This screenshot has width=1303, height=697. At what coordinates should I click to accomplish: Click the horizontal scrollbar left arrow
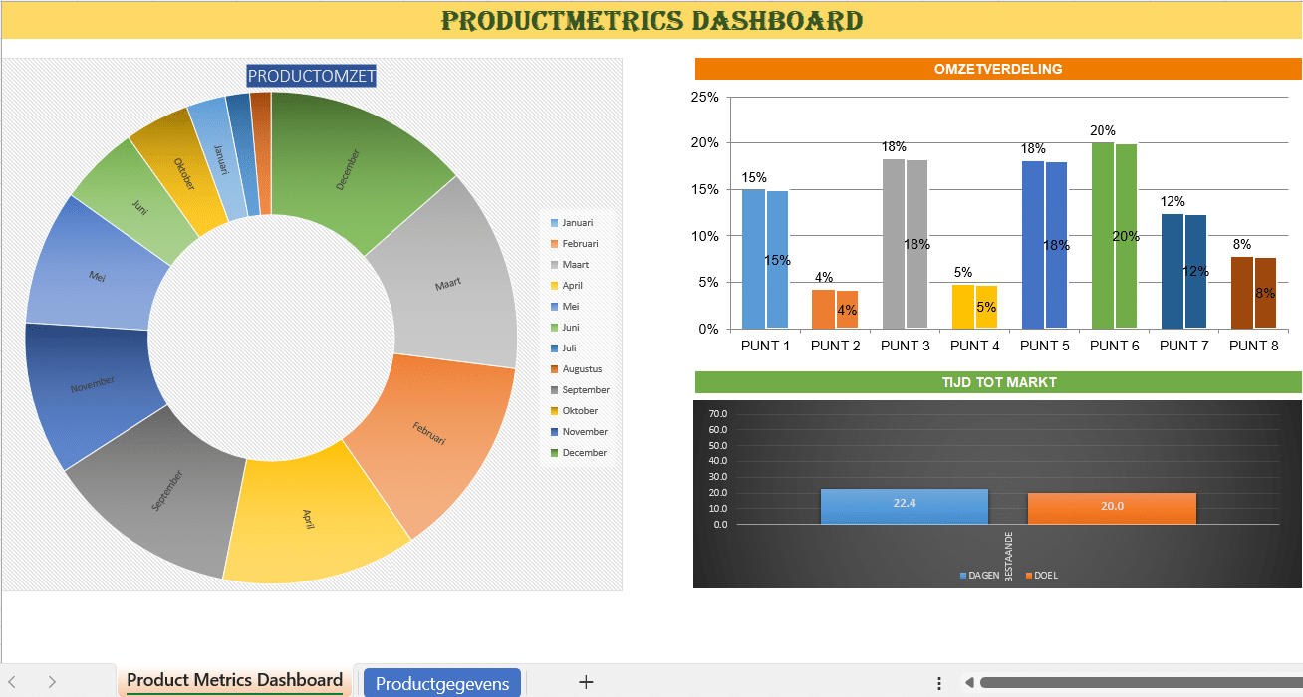[968, 683]
